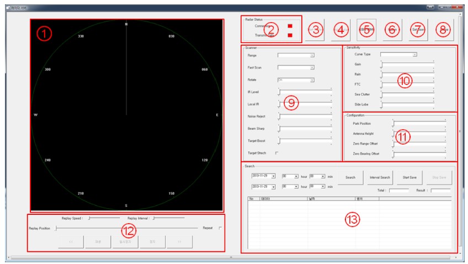Click the Replay Speed slider

pos(104,218)
